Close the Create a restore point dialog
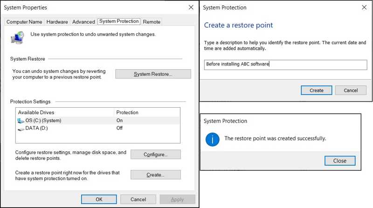The width and height of the screenshot is (373, 208). coord(364,7)
